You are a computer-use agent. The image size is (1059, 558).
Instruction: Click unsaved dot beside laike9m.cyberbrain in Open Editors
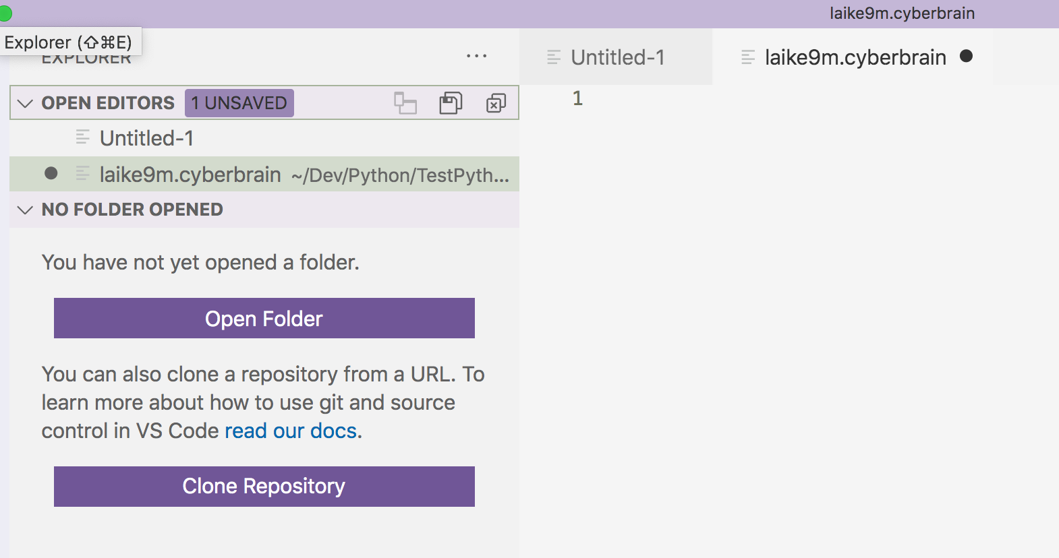click(x=51, y=174)
